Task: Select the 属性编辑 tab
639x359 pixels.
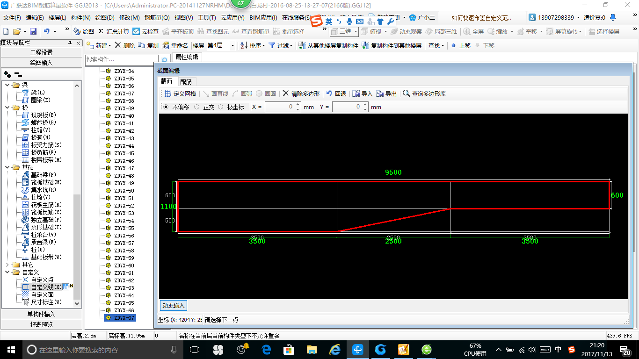Action: (x=187, y=57)
